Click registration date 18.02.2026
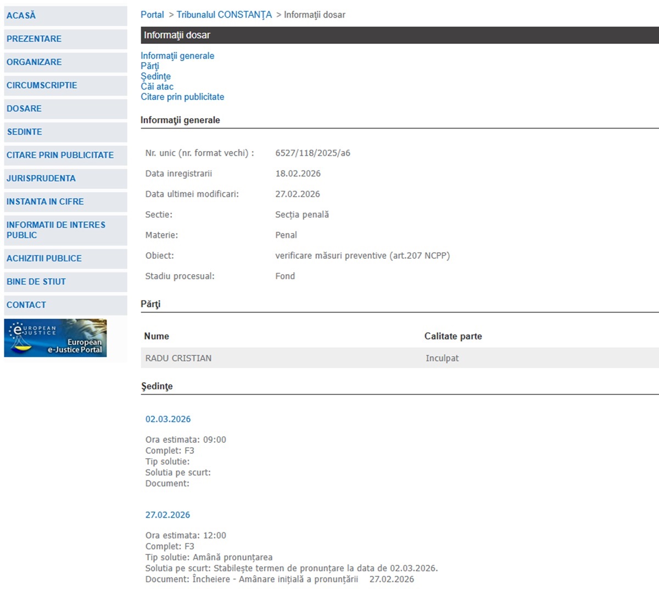This screenshot has width=659, height=589. coord(298,174)
